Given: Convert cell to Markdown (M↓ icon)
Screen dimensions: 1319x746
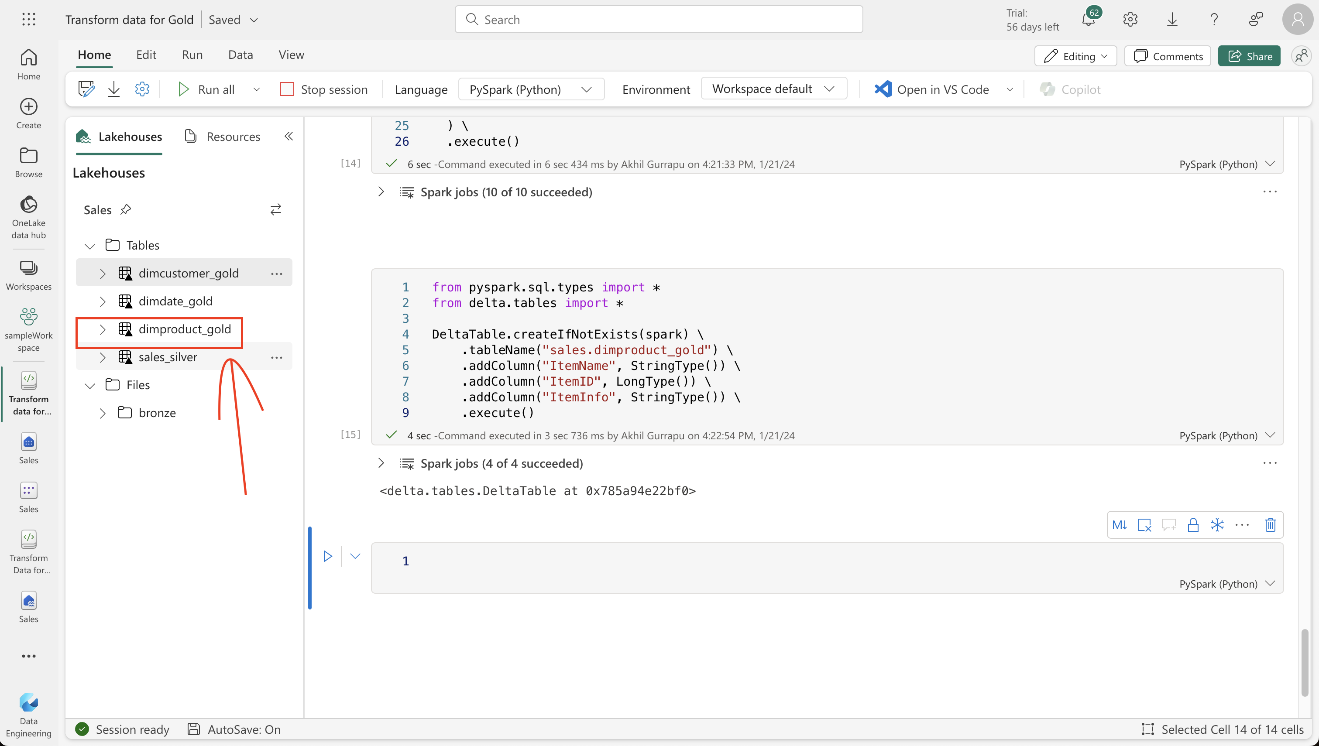Looking at the screenshot, I should [1119, 525].
